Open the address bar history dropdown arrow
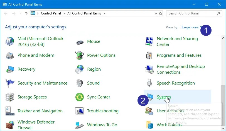The width and height of the screenshot is (226, 131). tap(155, 13)
